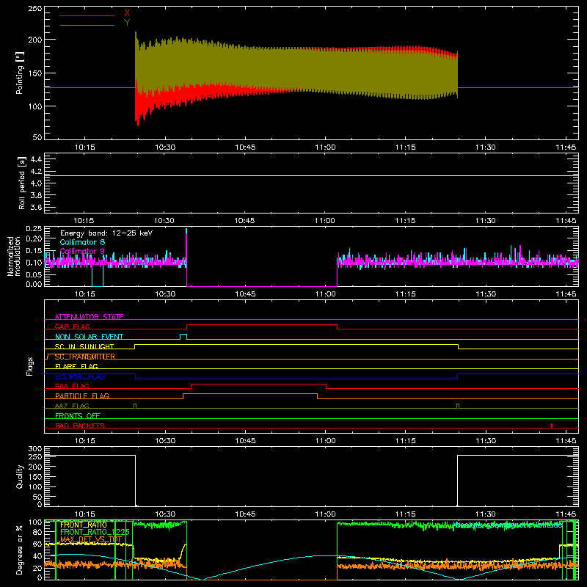
Task: Click the 'Flags' axis title
Action: (29, 366)
